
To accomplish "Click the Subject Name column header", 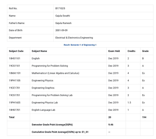I will [39, 51].
